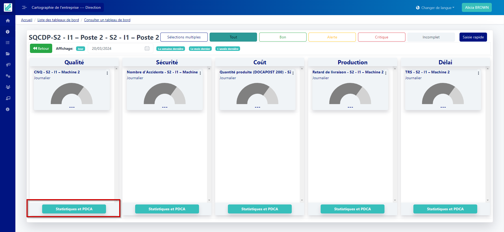Open the CNQ card three-dot menu

coord(107,73)
